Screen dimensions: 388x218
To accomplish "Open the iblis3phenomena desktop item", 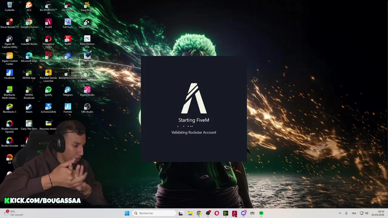I will [x=68, y=74].
